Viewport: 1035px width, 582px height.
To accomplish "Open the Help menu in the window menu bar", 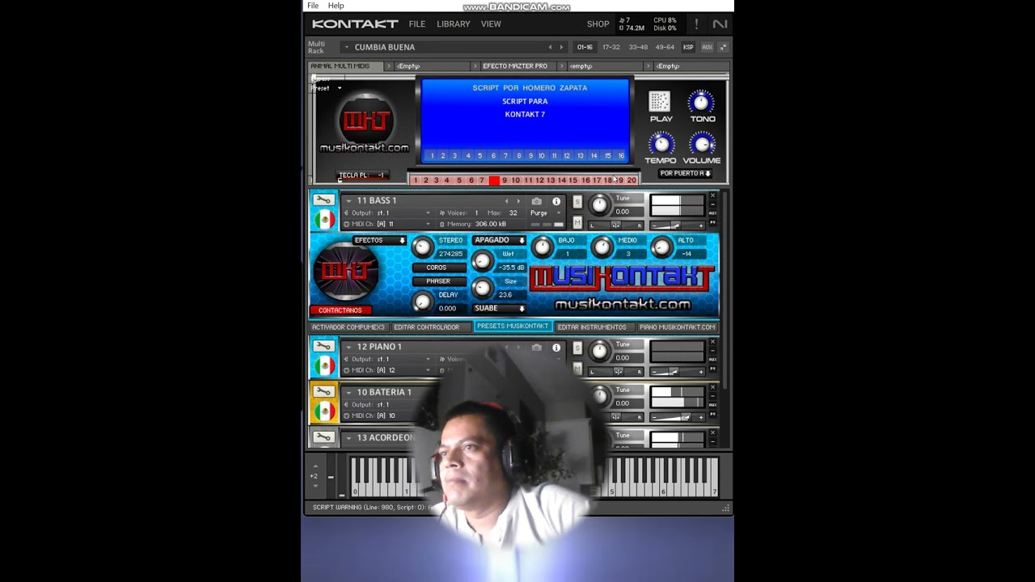I will [x=336, y=6].
